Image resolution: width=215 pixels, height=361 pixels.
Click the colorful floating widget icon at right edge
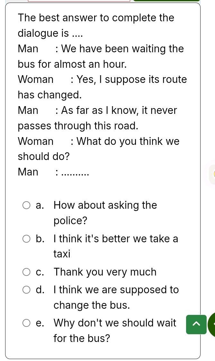coord(212,174)
